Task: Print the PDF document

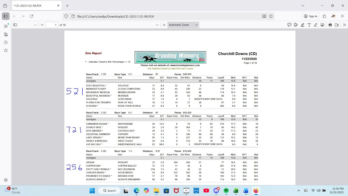Action: click(330, 25)
